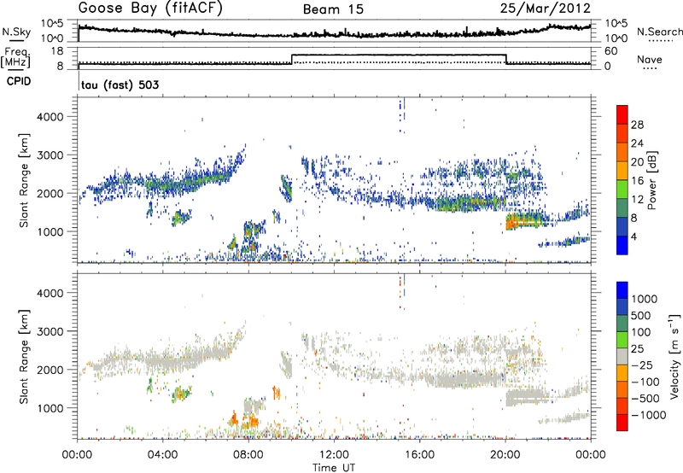Click the 'Goose Bay (fitACF)' title
Image resolution: width=683 pixels, height=473 pixels.
click(150, 9)
